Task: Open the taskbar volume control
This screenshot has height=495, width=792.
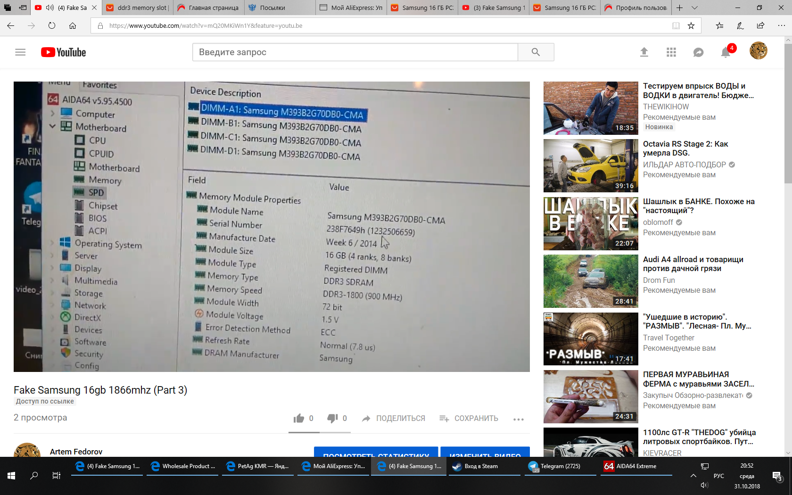Action: tap(704, 486)
